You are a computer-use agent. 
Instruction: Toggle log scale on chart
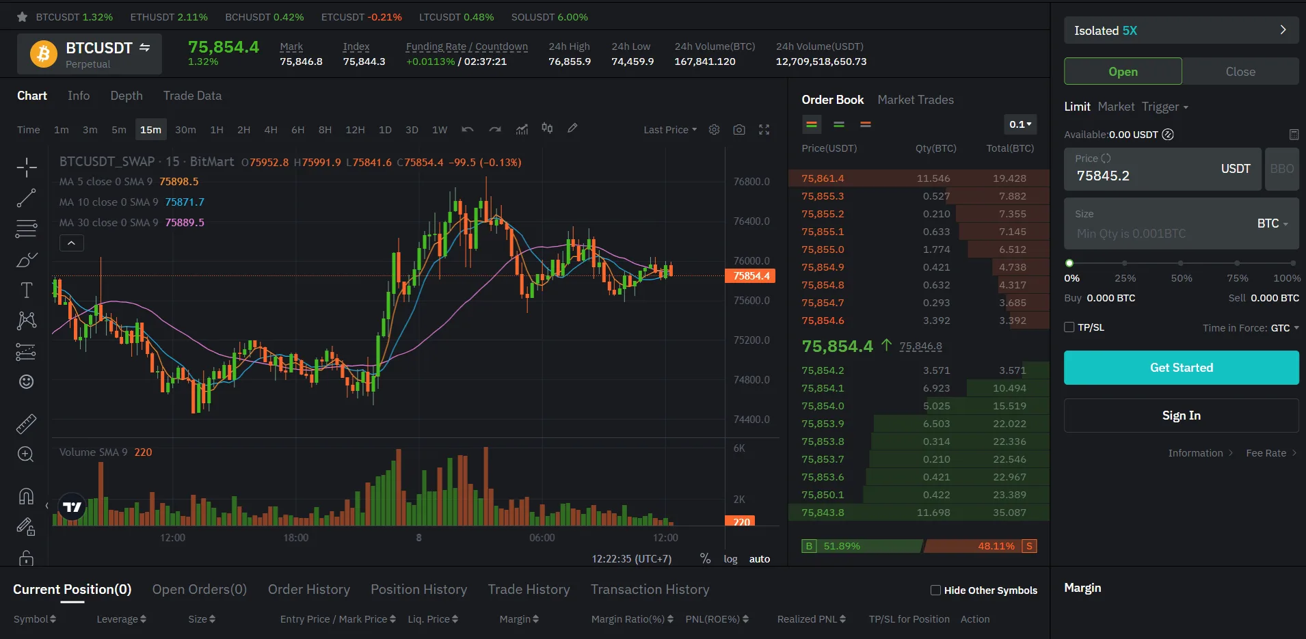(x=730, y=559)
